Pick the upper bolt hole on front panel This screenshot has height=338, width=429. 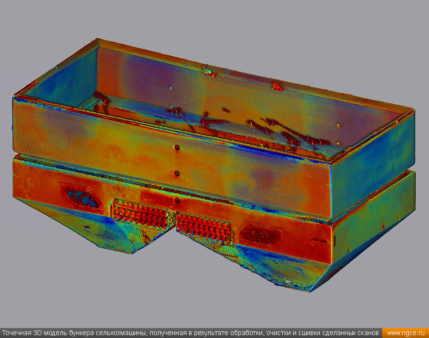[x=176, y=148]
